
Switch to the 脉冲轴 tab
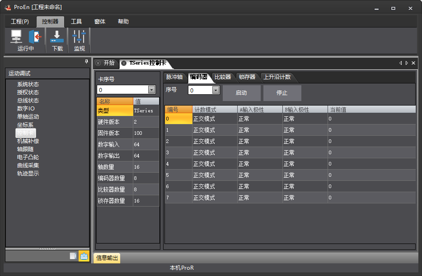pyautogui.click(x=174, y=77)
